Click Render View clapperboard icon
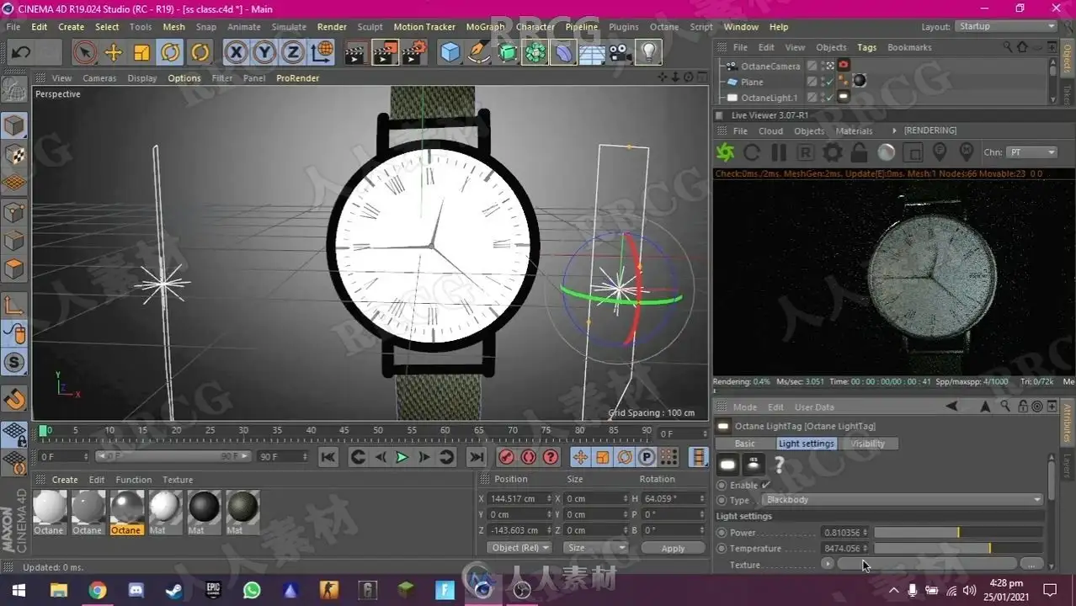 coord(356,52)
